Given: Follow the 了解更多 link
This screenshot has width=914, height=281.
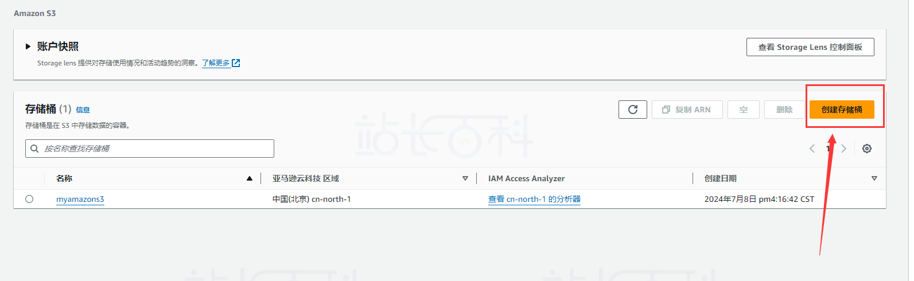Looking at the screenshot, I should tap(216, 63).
